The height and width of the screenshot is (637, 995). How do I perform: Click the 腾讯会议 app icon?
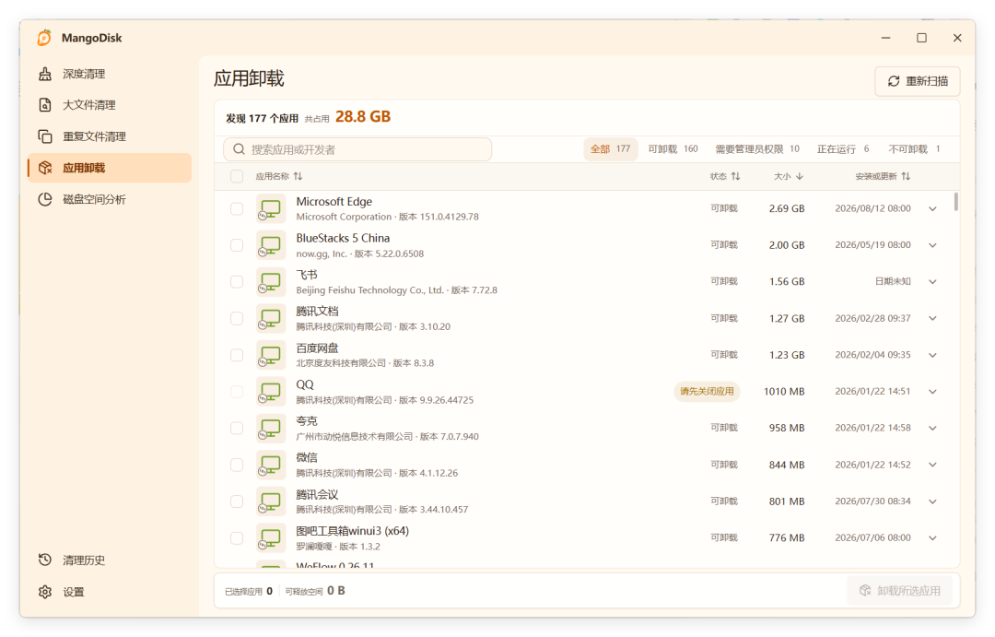click(x=271, y=501)
